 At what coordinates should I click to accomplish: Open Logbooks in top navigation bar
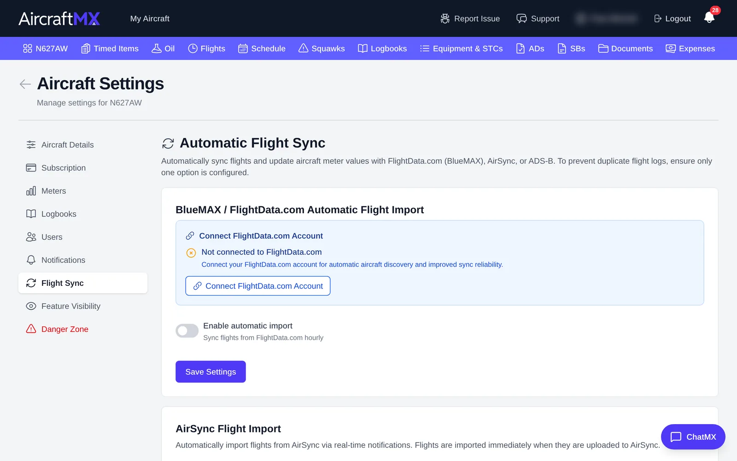(x=382, y=48)
